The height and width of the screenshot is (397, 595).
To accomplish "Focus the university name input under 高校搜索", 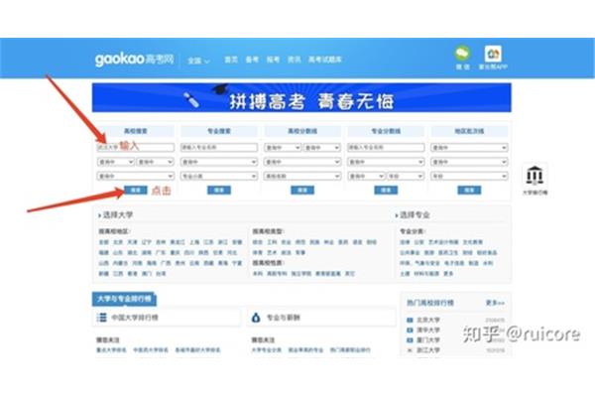I will pyautogui.click(x=136, y=147).
